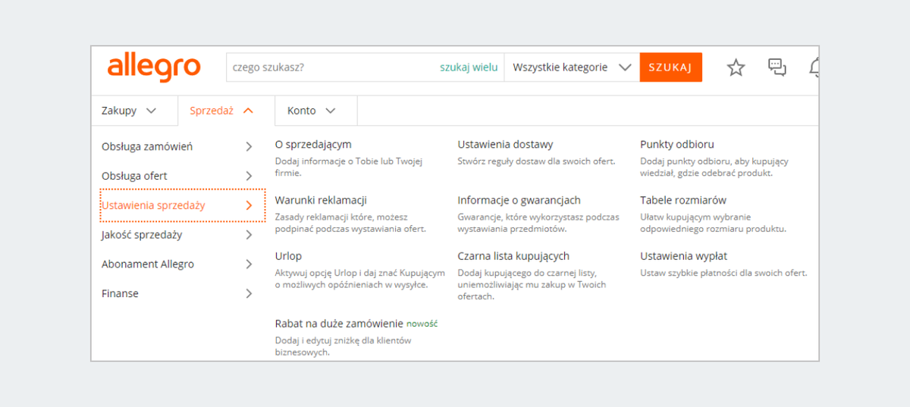Click the 'szukaj wielu' link
The width and height of the screenshot is (910, 407).
pos(469,67)
